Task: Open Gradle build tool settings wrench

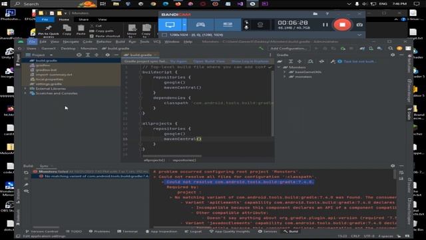Action: click(x=333, y=61)
